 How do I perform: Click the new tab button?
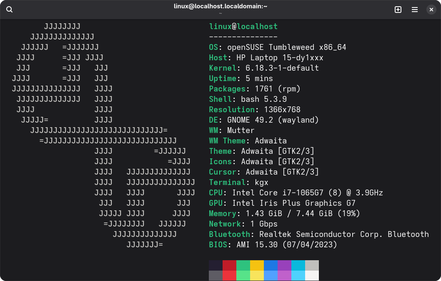398,10
